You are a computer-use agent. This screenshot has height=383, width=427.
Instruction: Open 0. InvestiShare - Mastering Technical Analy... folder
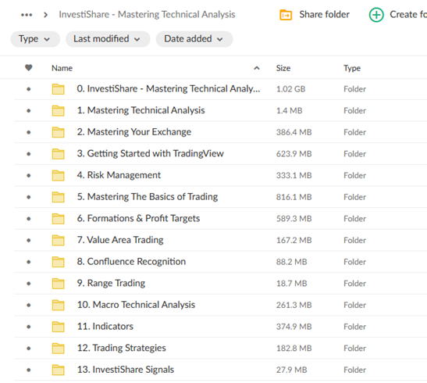point(169,89)
